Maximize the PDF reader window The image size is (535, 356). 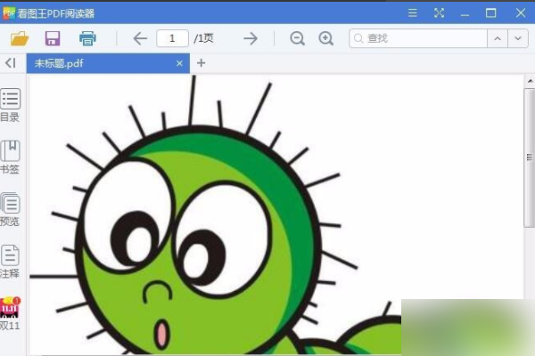click(490, 13)
